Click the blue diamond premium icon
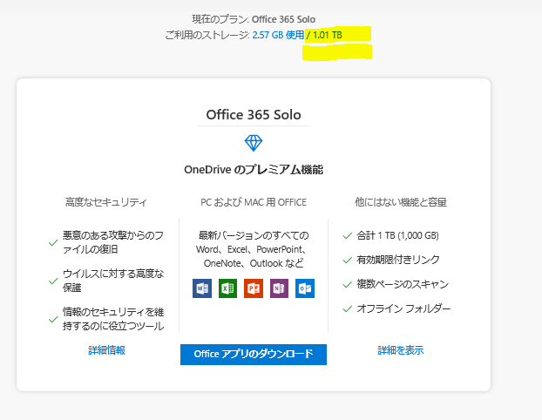542x420 pixels. [x=254, y=143]
